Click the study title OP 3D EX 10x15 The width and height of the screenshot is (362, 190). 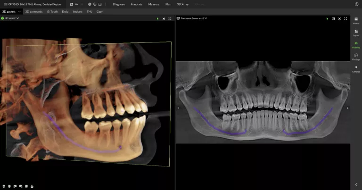tap(34, 4)
